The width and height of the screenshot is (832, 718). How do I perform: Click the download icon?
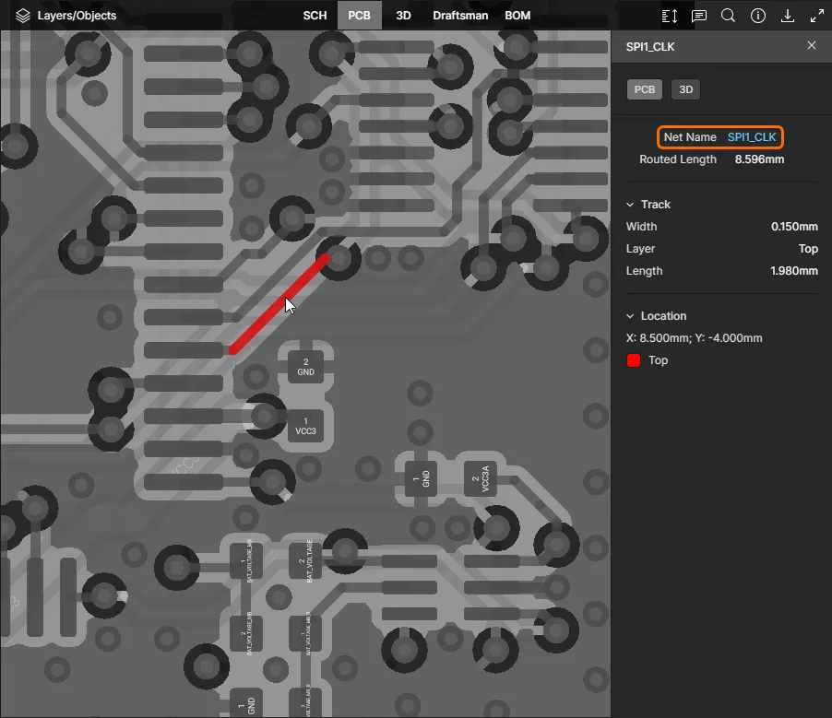[788, 16]
